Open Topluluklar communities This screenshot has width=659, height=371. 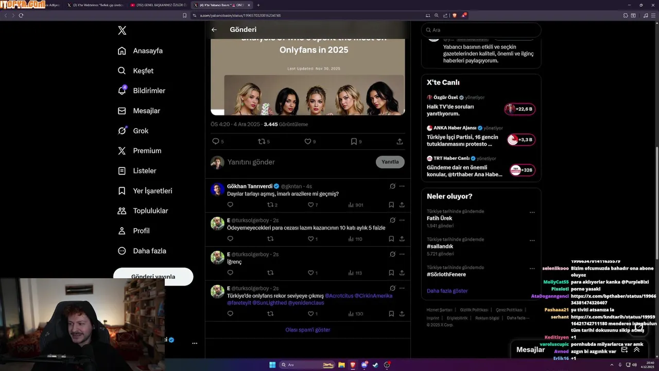[x=143, y=211]
